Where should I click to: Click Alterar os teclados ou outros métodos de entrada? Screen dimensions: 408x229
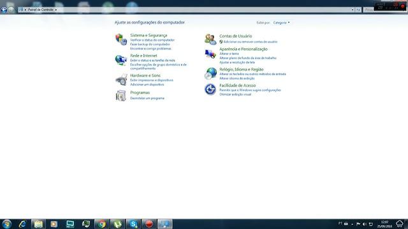(252, 74)
